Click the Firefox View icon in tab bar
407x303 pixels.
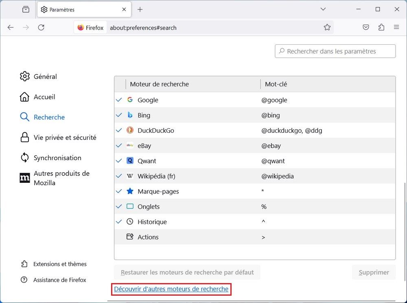(26, 9)
